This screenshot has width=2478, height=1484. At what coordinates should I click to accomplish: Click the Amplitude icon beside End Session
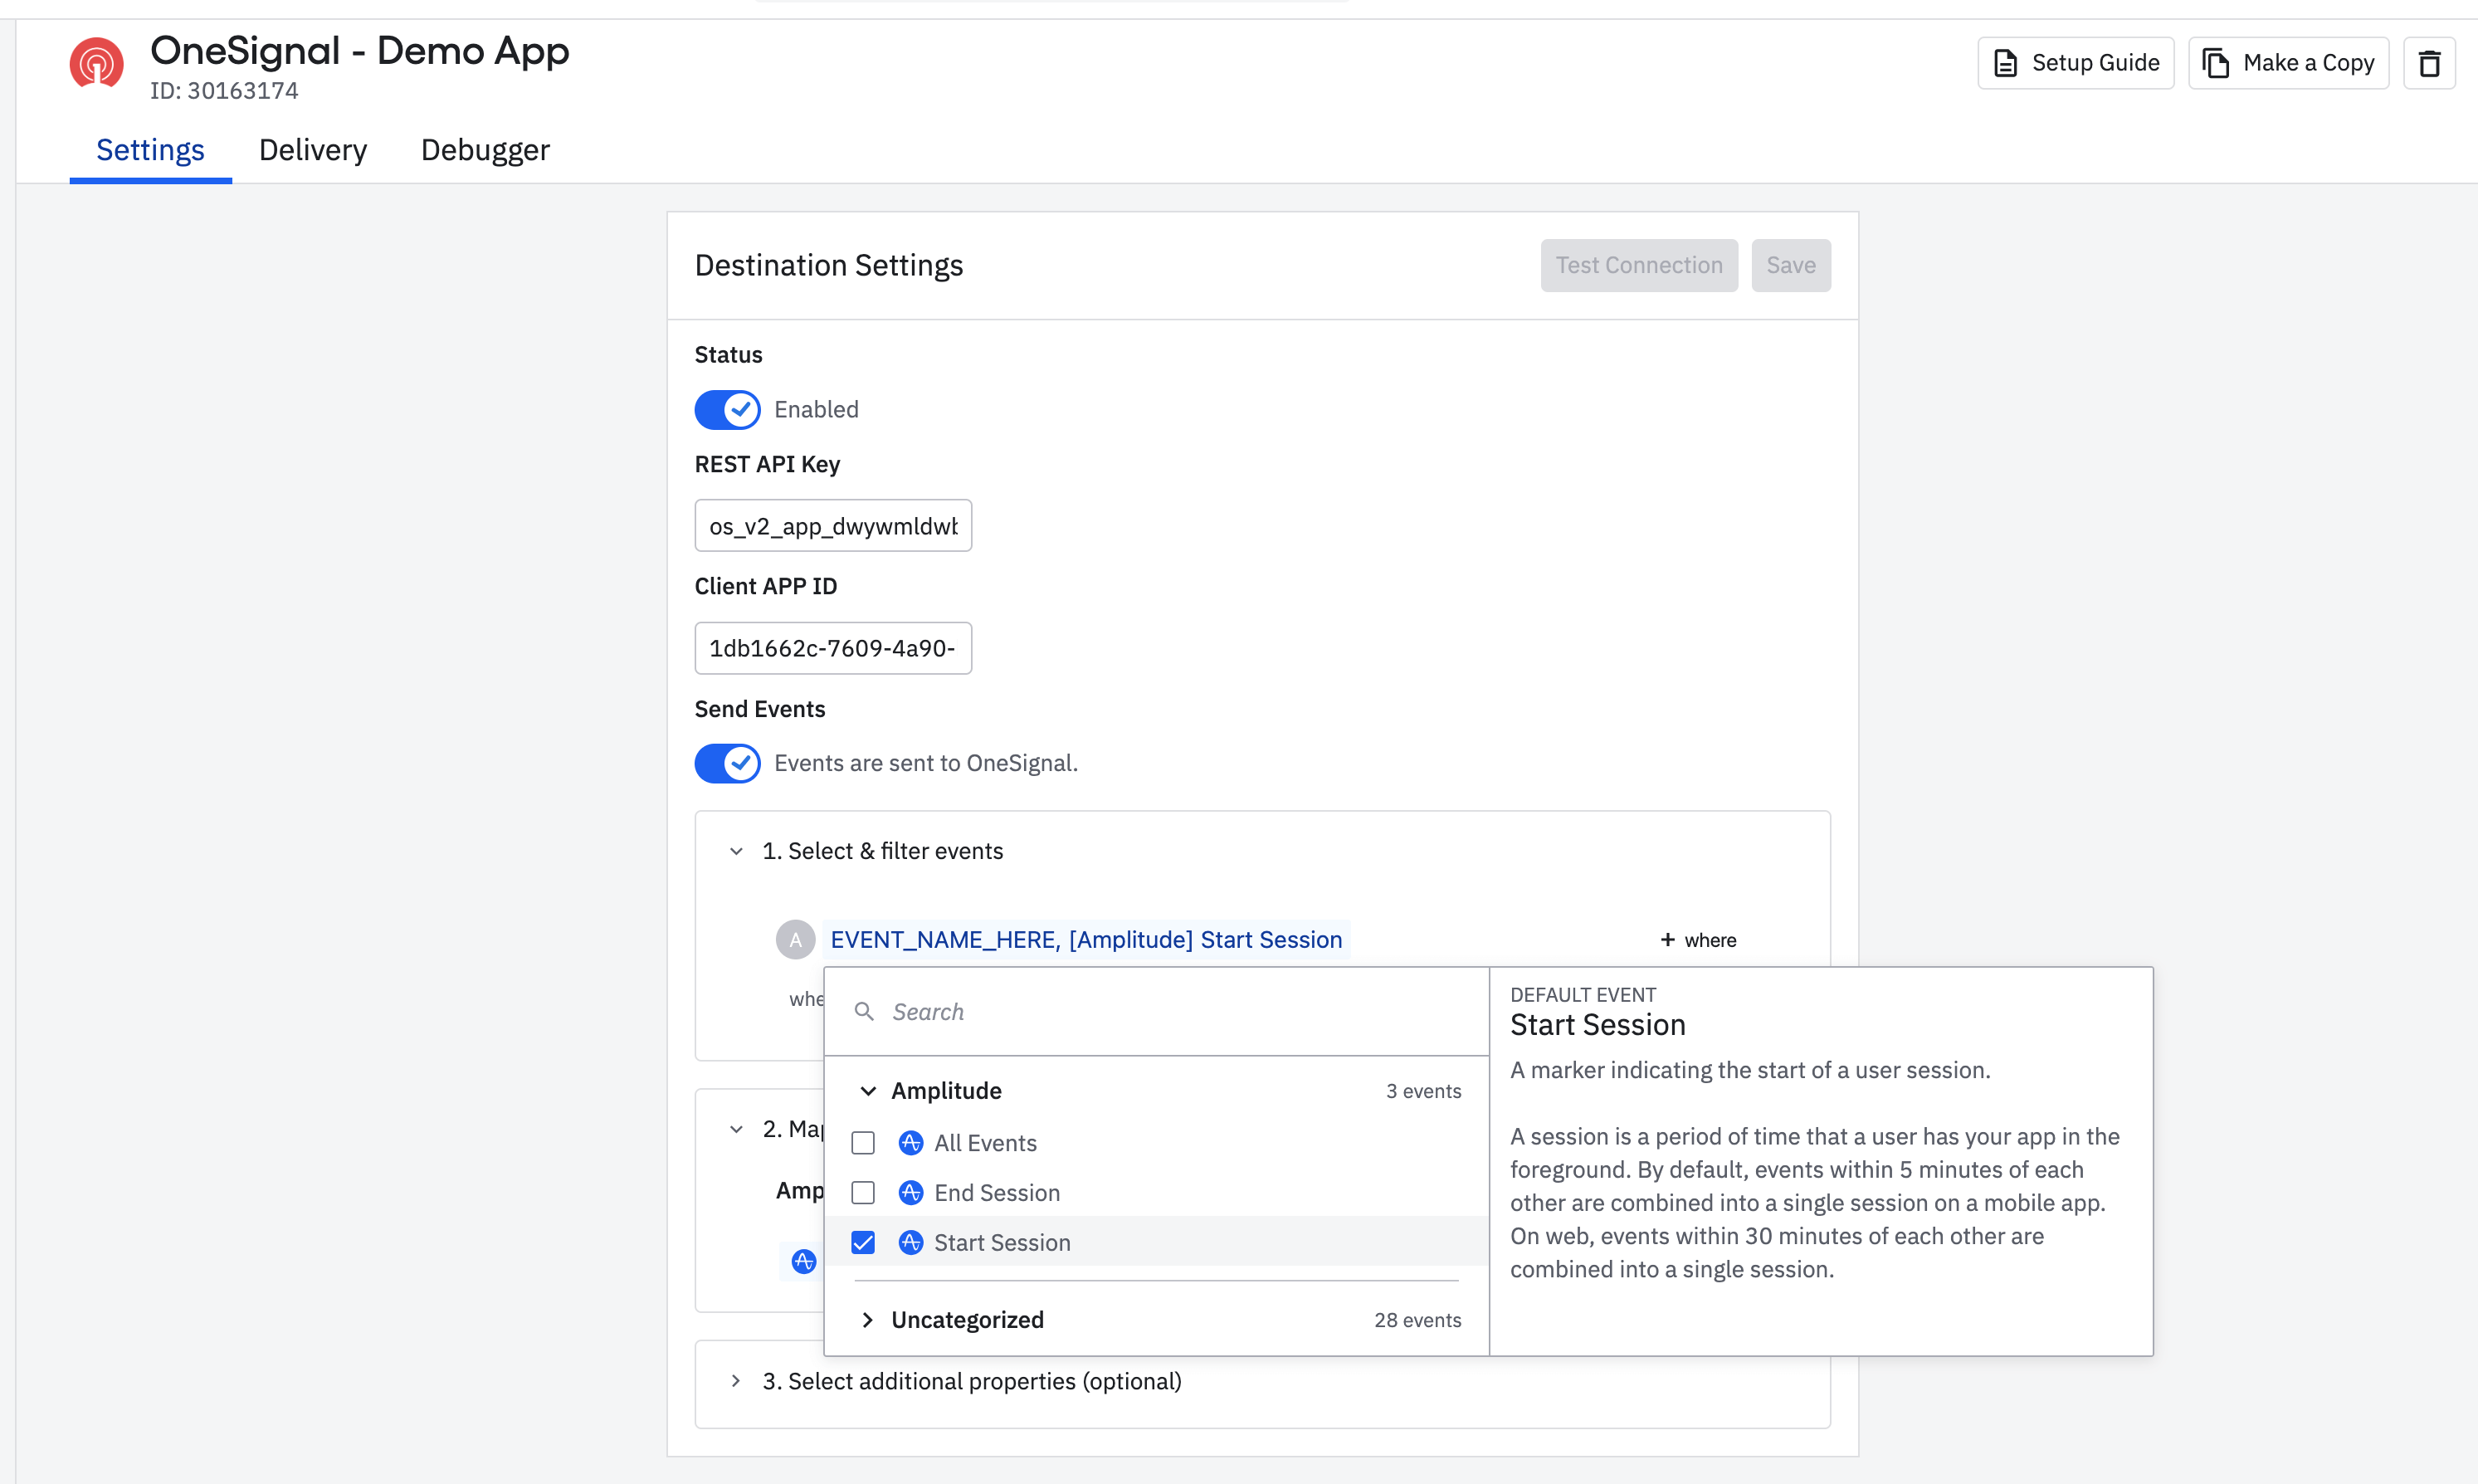910,1193
